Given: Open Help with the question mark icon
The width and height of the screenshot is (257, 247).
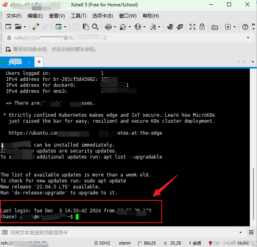Looking at the screenshot, I should tap(245, 27).
